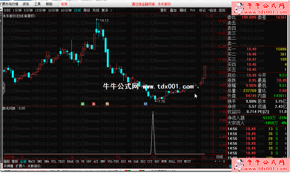Apply the BRAR indicator
The width and height of the screenshot is (291, 173).
click(x=70, y=161)
